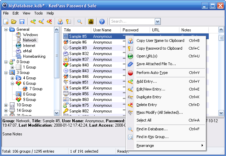
Task: Choose Select All in context menu
Action: tap(166, 120)
